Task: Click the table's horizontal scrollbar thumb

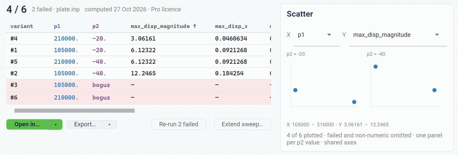Action: (x=75, y=111)
